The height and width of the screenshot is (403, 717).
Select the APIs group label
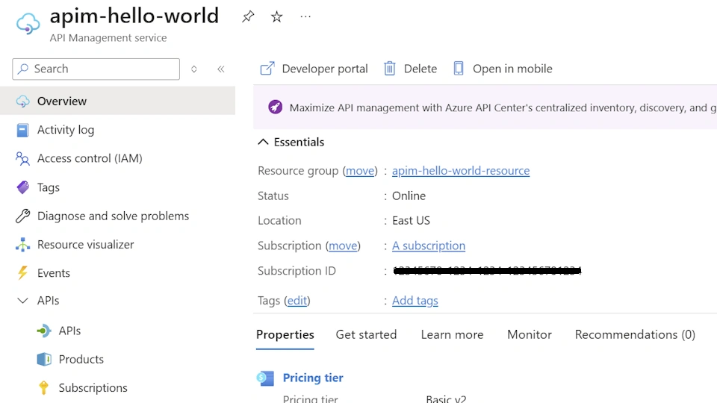coord(48,301)
